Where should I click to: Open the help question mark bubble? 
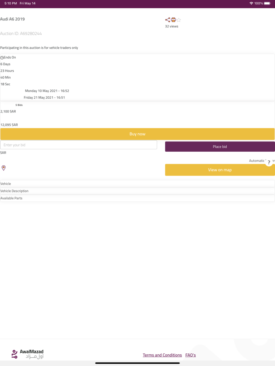269,162
